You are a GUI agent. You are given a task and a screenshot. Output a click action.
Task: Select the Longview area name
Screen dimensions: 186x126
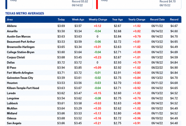pyautogui.click(x=13, y=98)
